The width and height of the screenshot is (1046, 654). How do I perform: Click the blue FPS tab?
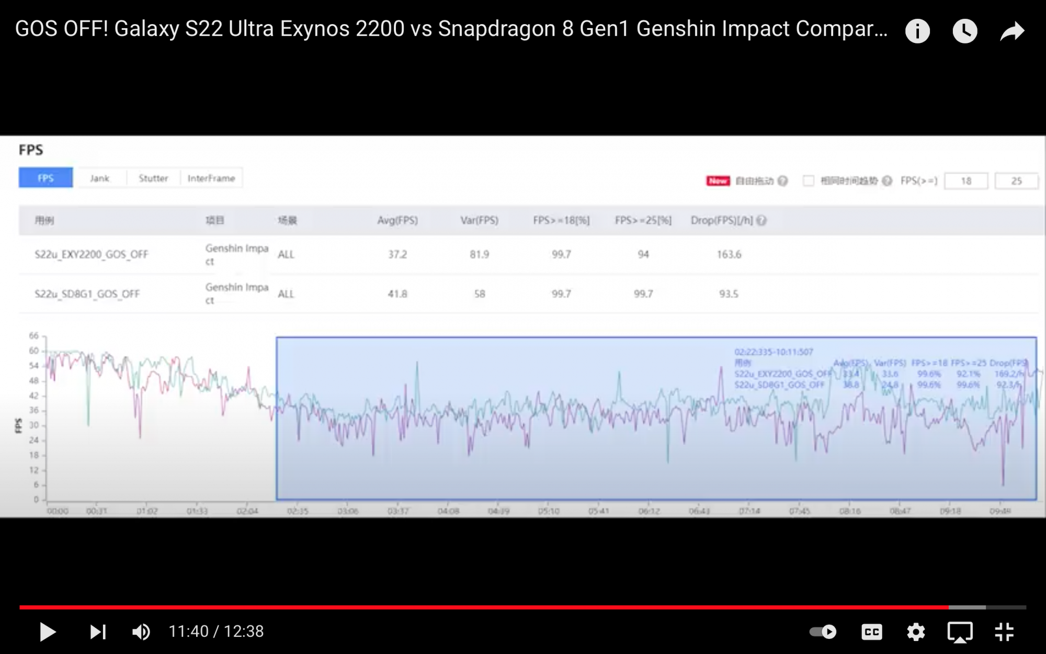pyautogui.click(x=46, y=178)
